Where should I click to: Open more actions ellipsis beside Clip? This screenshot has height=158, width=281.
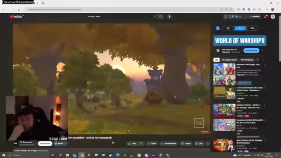click(x=208, y=144)
